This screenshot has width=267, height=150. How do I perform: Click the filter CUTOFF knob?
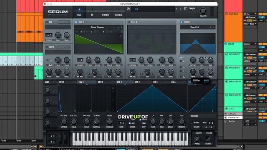(x=193, y=60)
